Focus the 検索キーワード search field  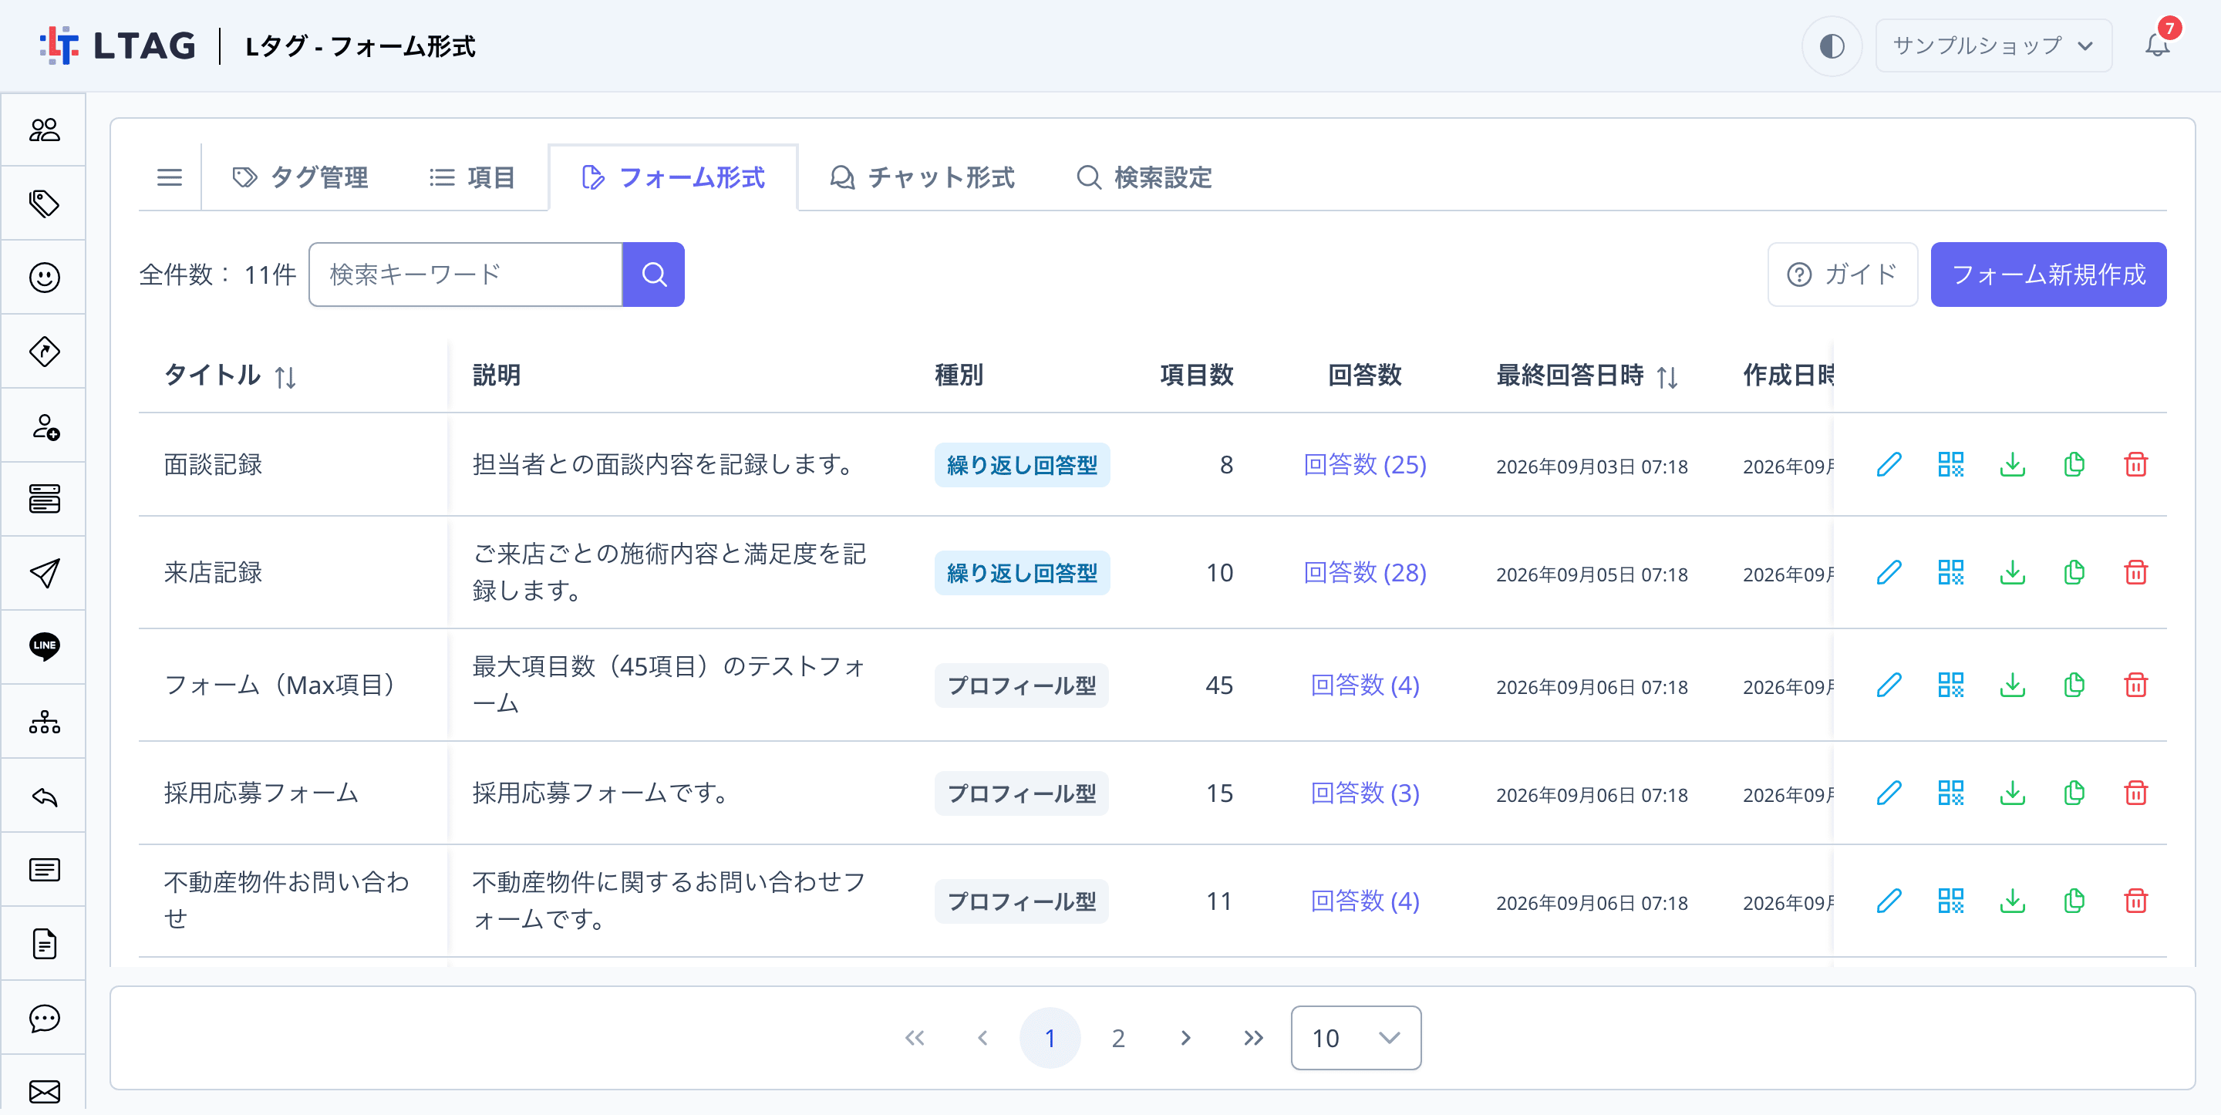466,275
